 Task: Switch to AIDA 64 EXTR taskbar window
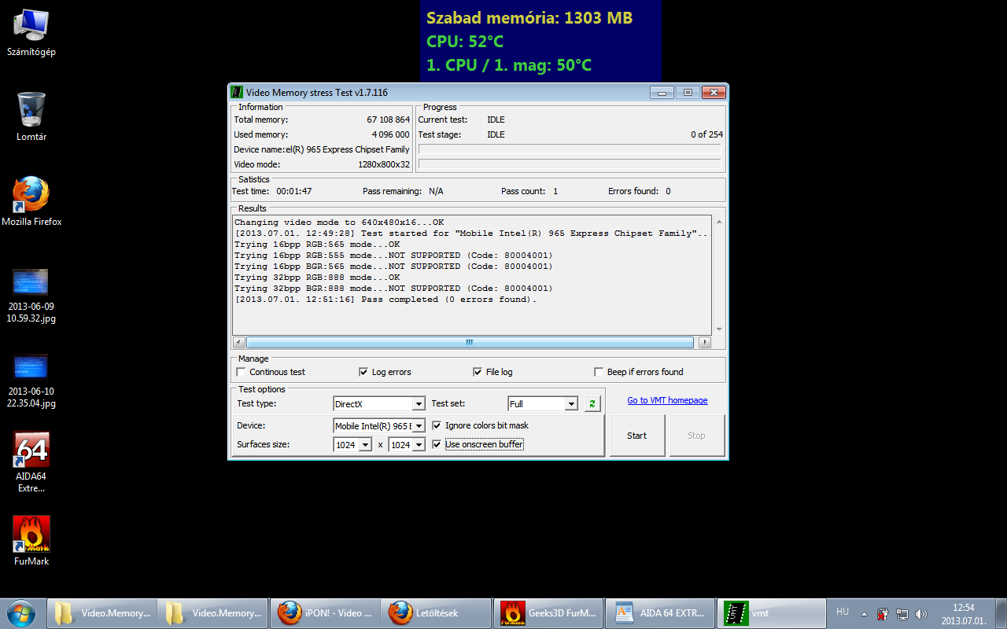click(x=662, y=613)
